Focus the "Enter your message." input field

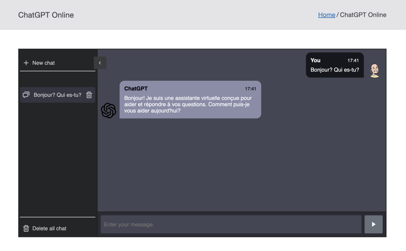231,224
